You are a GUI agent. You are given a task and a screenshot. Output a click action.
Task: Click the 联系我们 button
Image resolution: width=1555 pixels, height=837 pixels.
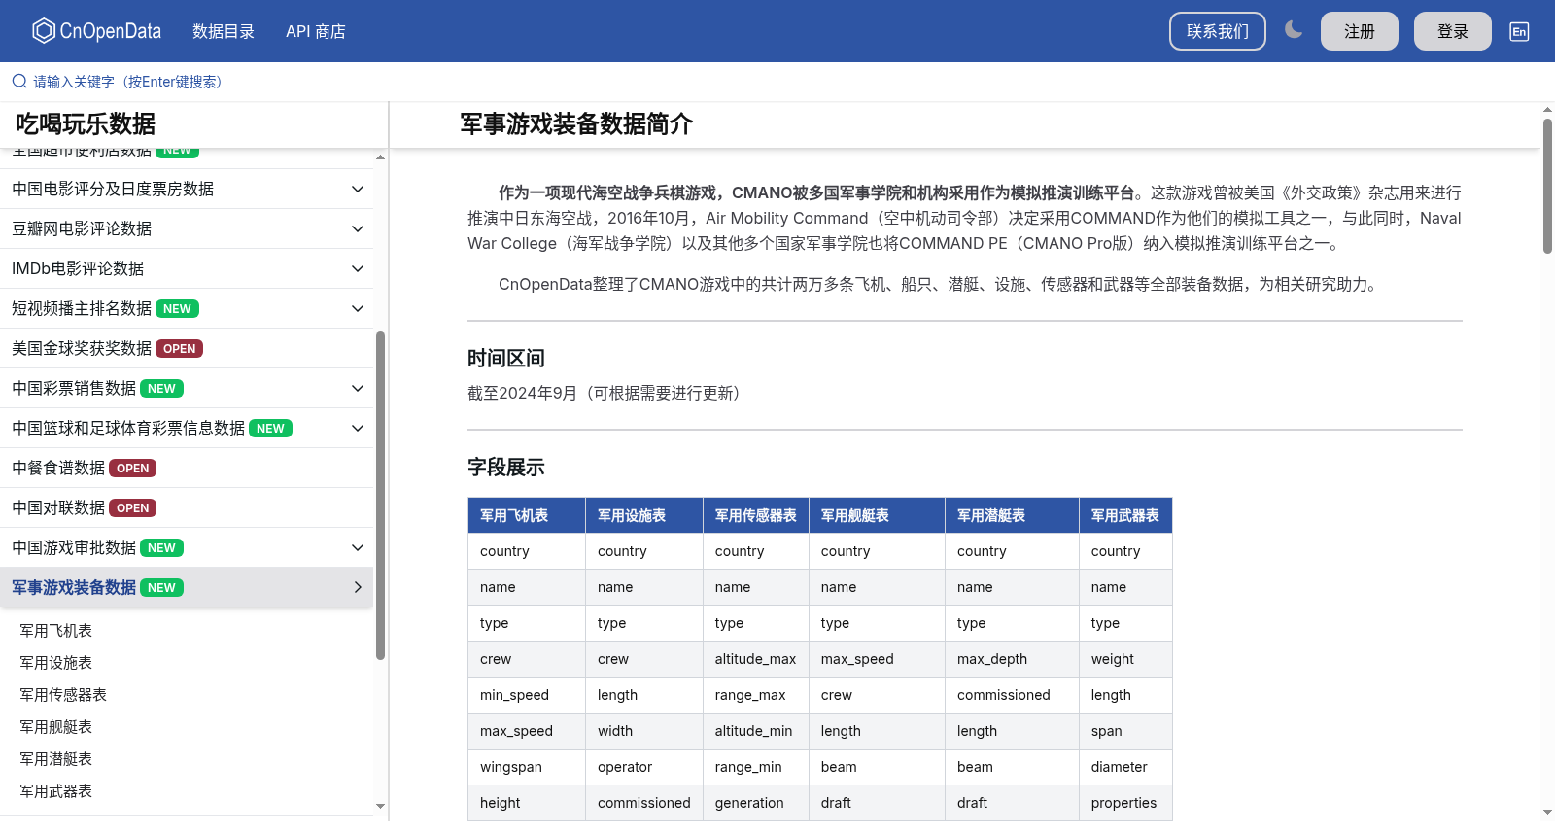click(1218, 31)
